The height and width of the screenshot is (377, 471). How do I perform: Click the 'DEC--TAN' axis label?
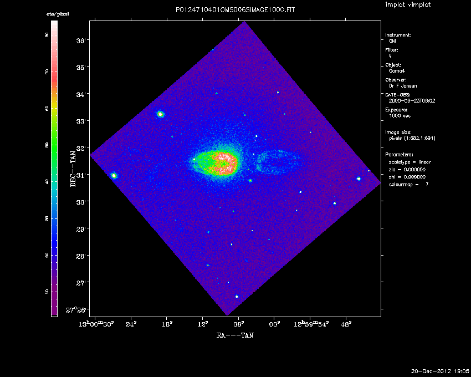pyautogui.click(x=73, y=169)
